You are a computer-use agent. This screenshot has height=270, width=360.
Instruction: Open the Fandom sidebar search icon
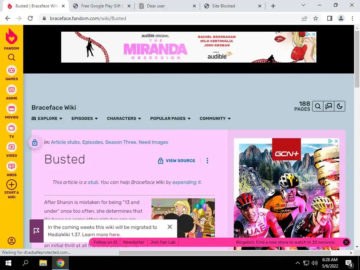pos(12,57)
